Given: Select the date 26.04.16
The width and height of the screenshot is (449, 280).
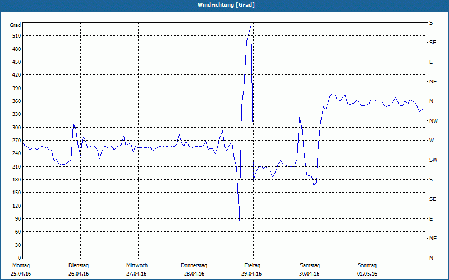Looking at the screenshot, I should tap(79, 274).
